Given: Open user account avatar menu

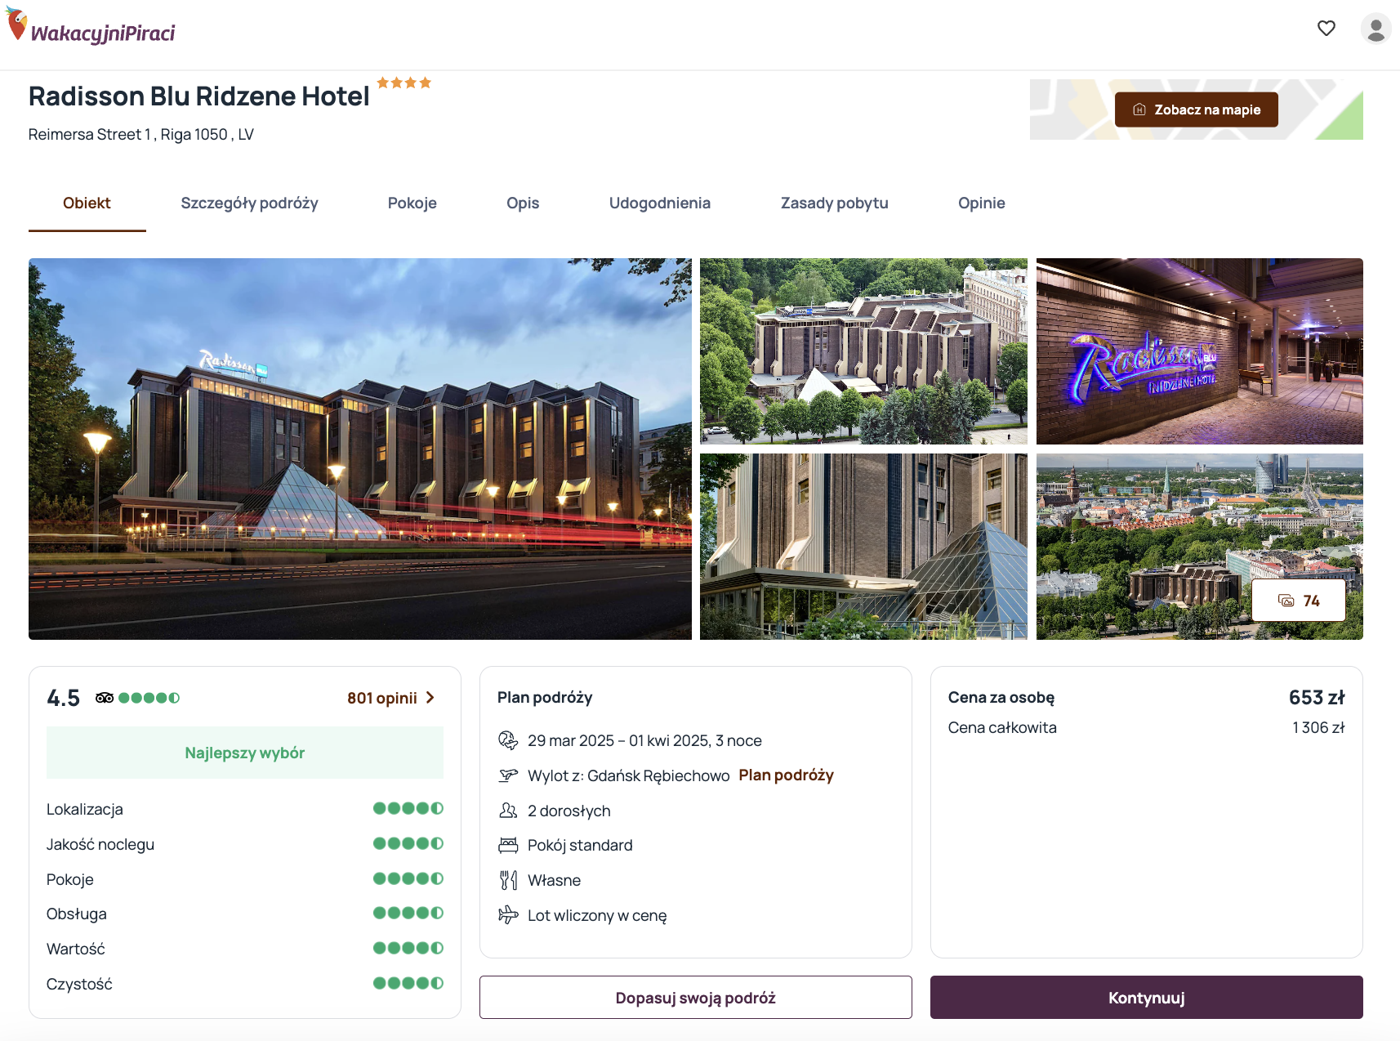Looking at the screenshot, I should click(1375, 29).
